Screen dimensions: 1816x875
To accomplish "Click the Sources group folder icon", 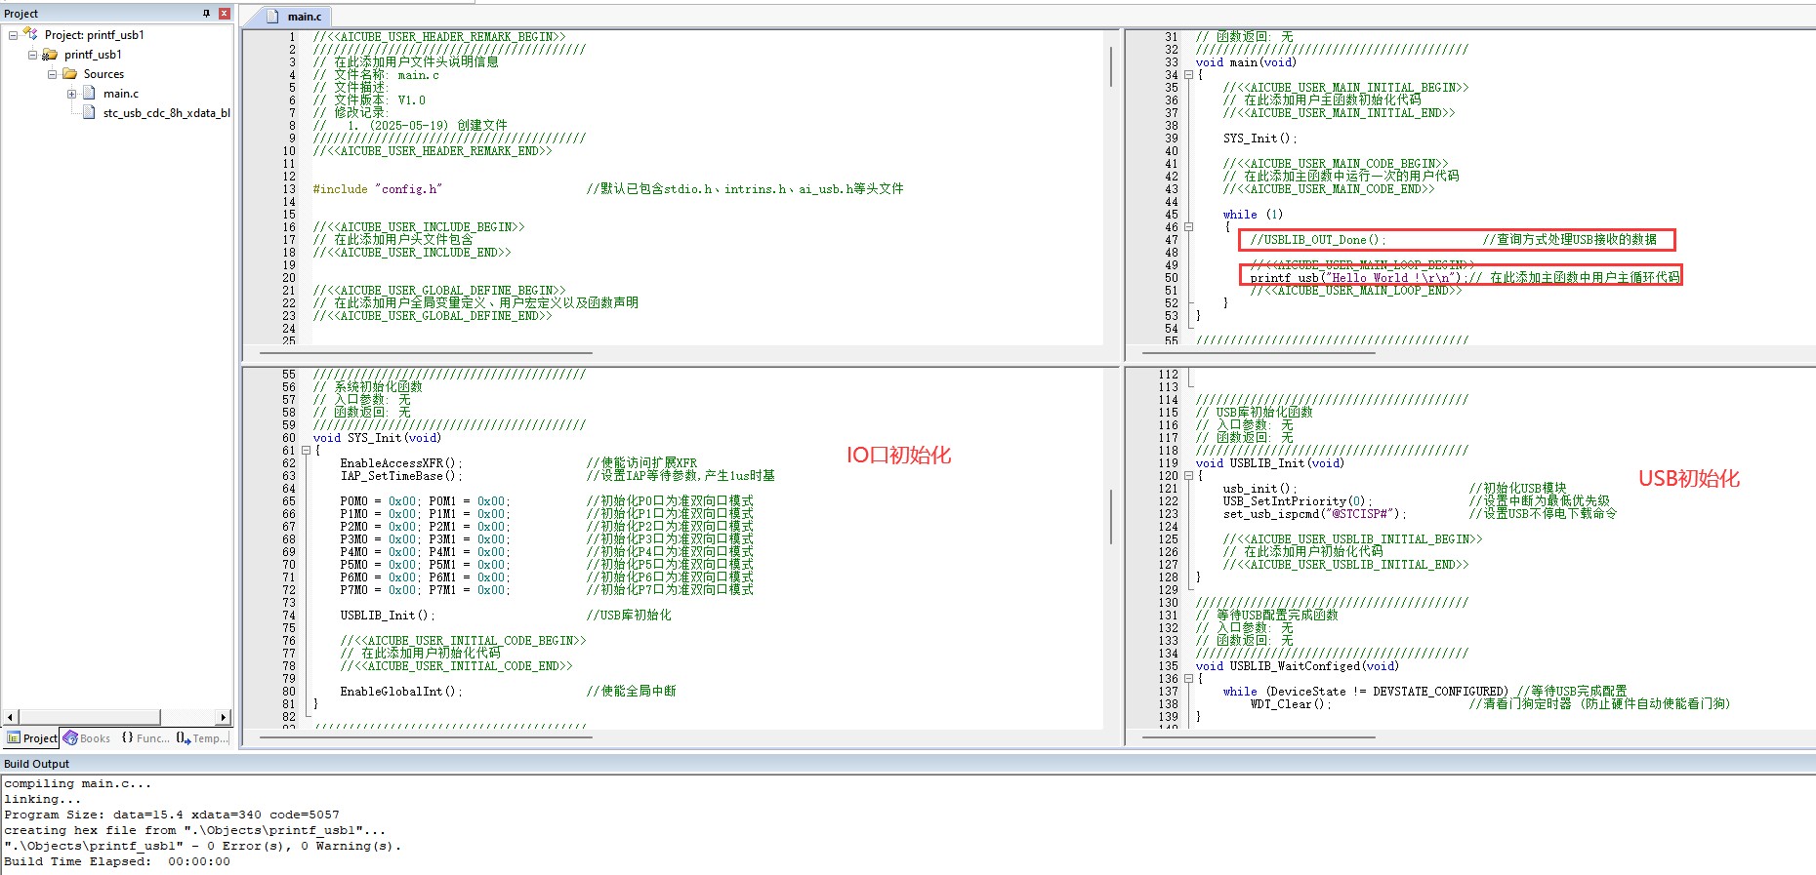I will [69, 74].
